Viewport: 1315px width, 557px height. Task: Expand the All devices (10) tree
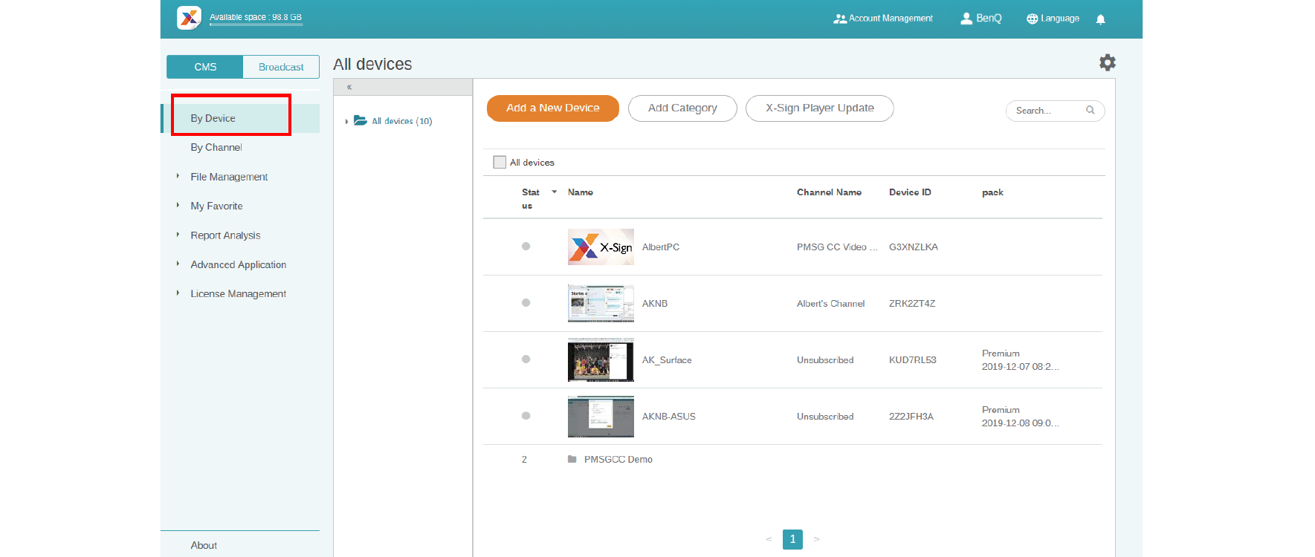click(x=346, y=121)
